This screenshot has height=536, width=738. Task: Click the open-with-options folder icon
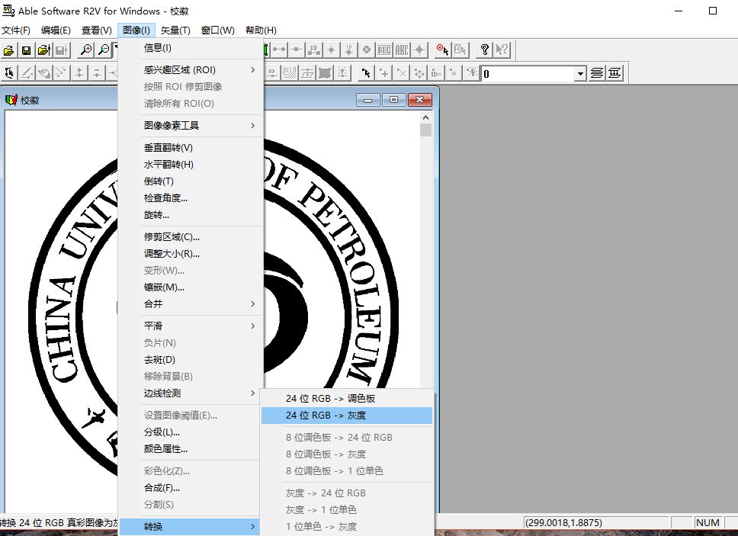(x=43, y=50)
